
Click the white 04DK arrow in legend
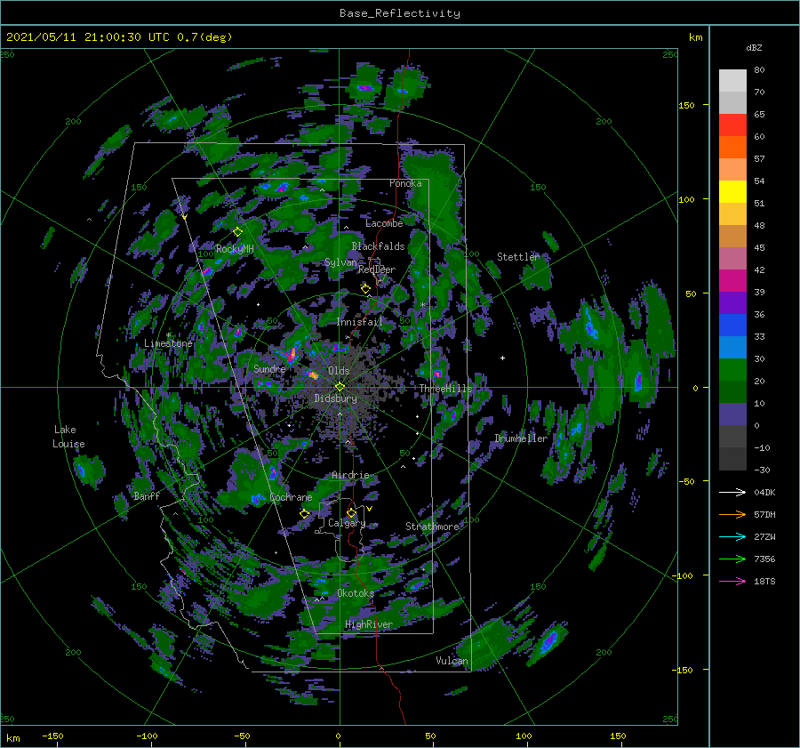tap(732, 492)
